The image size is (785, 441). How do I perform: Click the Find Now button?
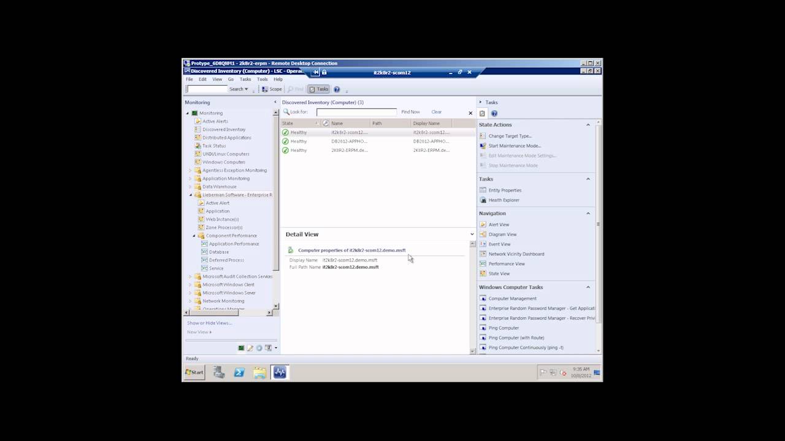411,112
